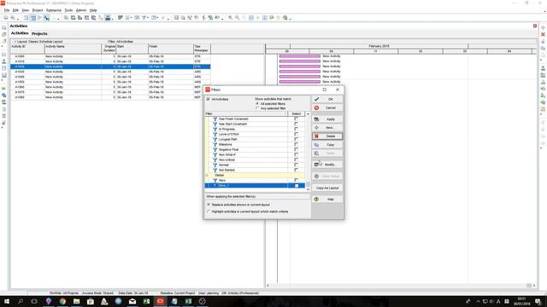Check the Negative Float filter box
This screenshot has height=307, width=547.
[297, 150]
